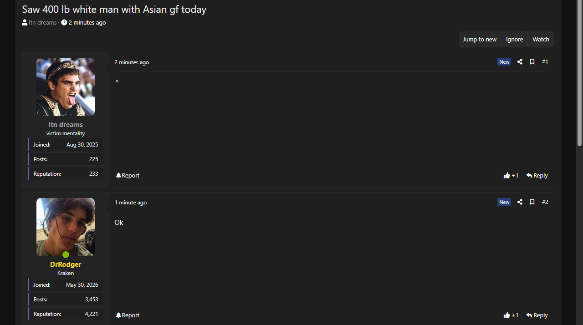Screen dimensions: 583x325
Task: Watch this thread
Action: point(541,40)
